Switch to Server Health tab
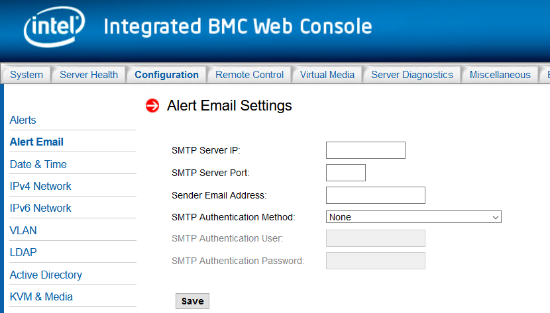Screen dimensions: 550x313 click(x=89, y=75)
